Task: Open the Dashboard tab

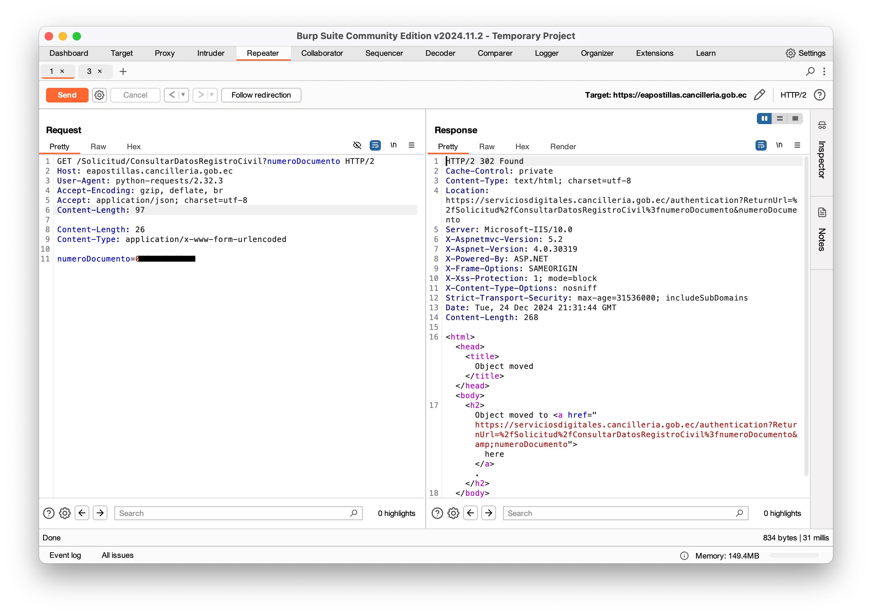Action: pos(69,53)
